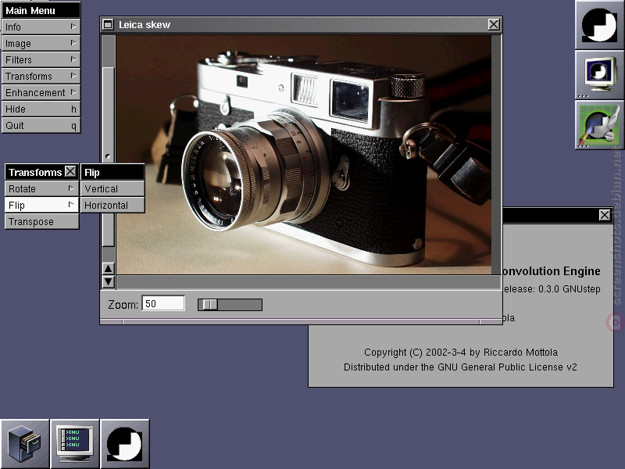Click the Leica skew title bar
Screen dimensions: 625x469
301,25
